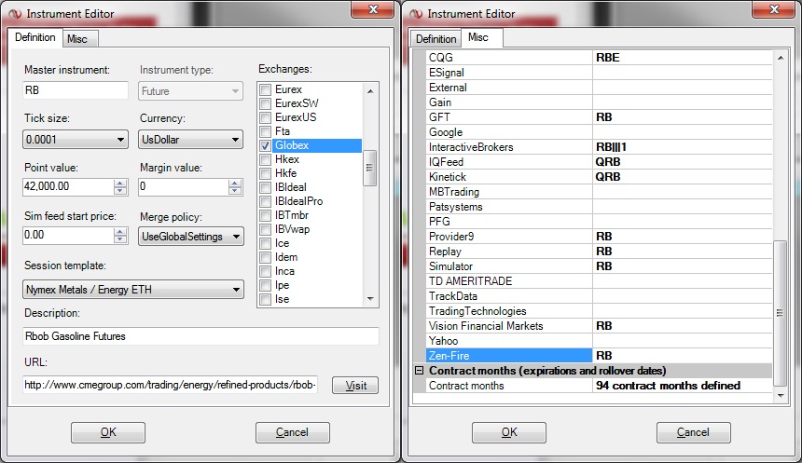Viewport: 802px width, 463px height.
Task: Increase Margin value with up arrow
Action: [235, 183]
